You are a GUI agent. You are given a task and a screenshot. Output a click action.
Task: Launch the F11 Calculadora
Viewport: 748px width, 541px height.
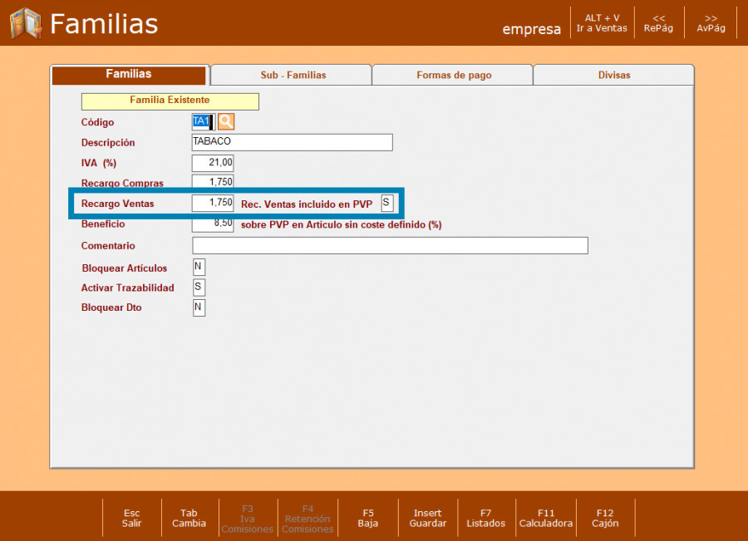(546, 518)
